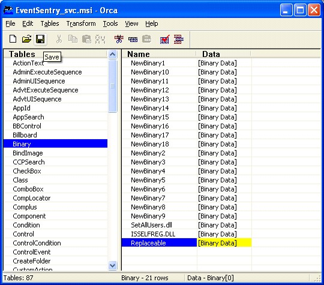324x285 pixels.
Task: Click the window resize grip in status bar
Action: pos(317,278)
